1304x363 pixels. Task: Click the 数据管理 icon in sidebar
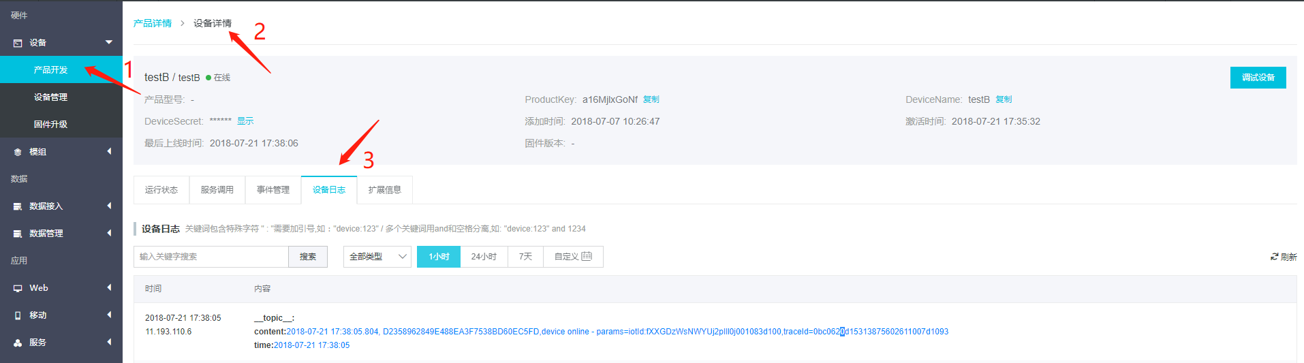(x=18, y=234)
